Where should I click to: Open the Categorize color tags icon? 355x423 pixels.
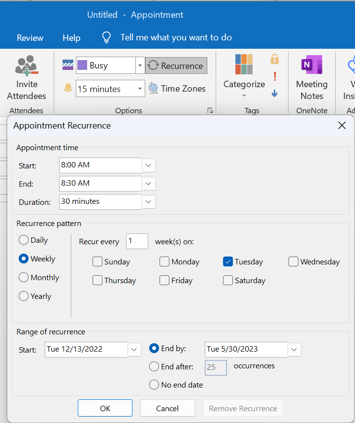pyautogui.click(x=244, y=65)
